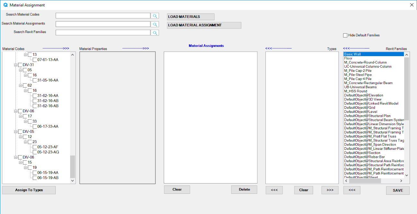Collapse the 62 tree node
The width and height of the screenshot is (417, 214).
[20, 85]
